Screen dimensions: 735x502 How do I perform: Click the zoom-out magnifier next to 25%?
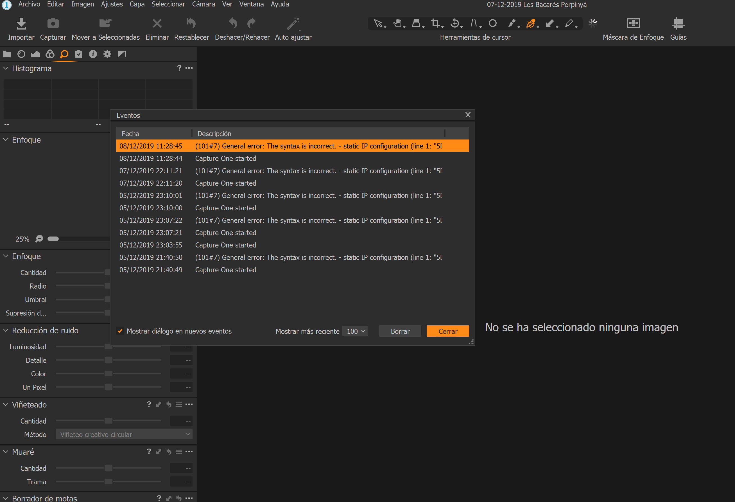click(39, 239)
